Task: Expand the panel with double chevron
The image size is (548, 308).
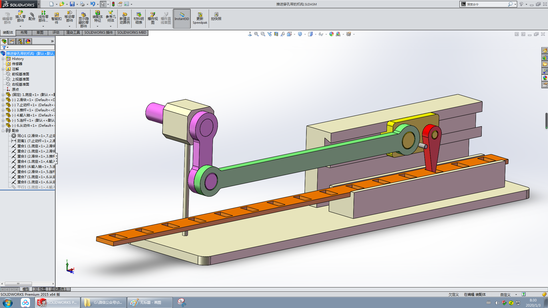Action: (52, 41)
